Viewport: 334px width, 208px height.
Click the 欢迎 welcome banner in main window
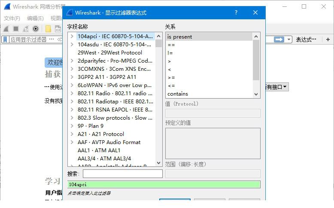[x=54, y=62]
